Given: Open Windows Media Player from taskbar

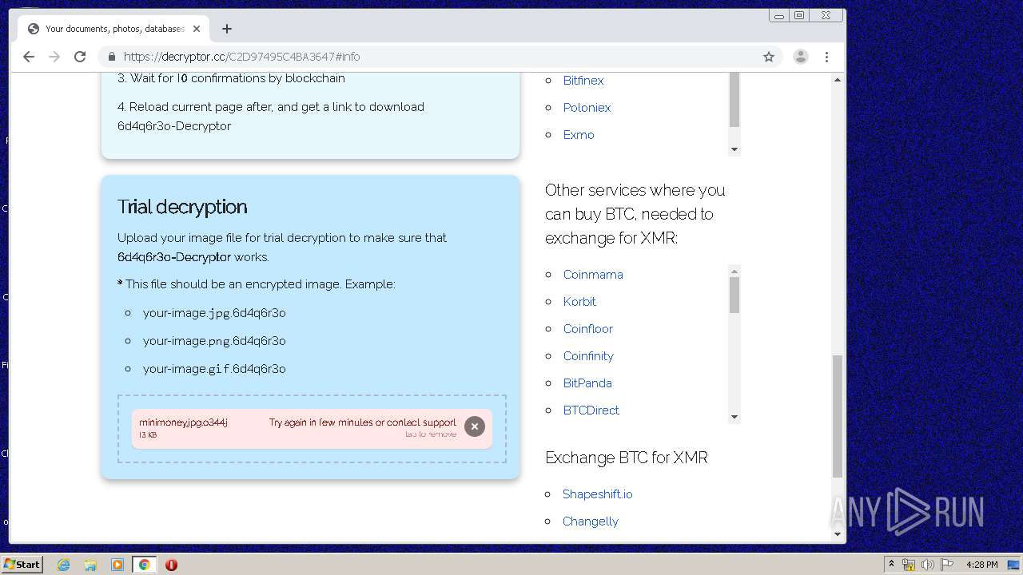Looking at the screenshot, I should 117,565.
